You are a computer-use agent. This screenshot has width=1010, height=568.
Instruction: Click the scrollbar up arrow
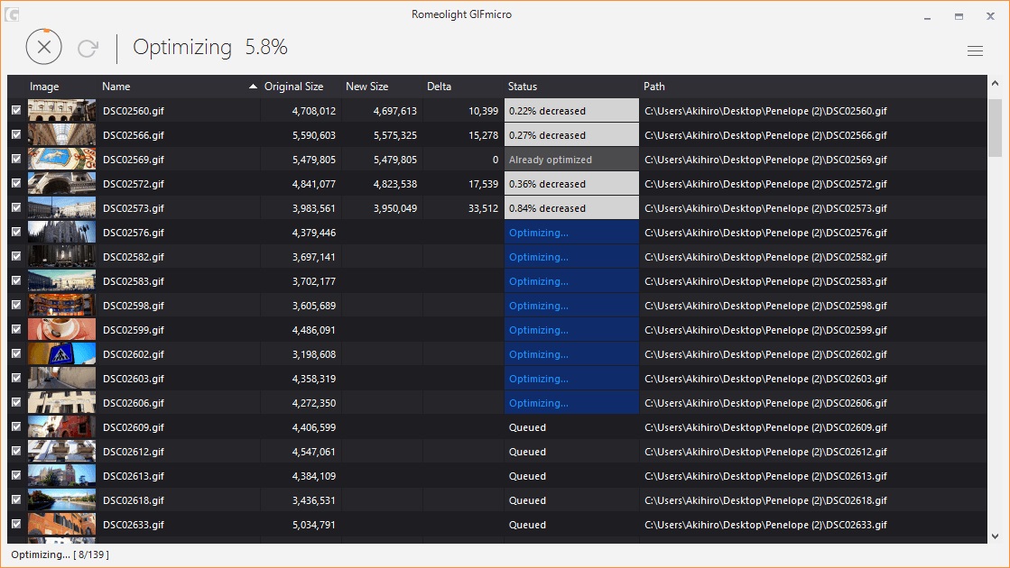coord(995,84)
